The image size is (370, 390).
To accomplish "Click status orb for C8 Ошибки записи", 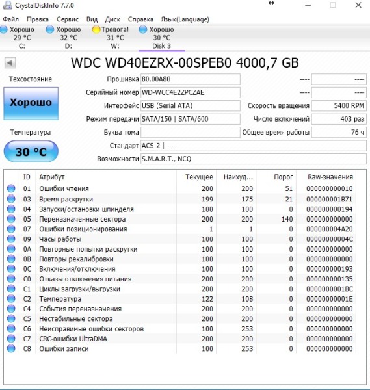I will (x=11, y=348).
